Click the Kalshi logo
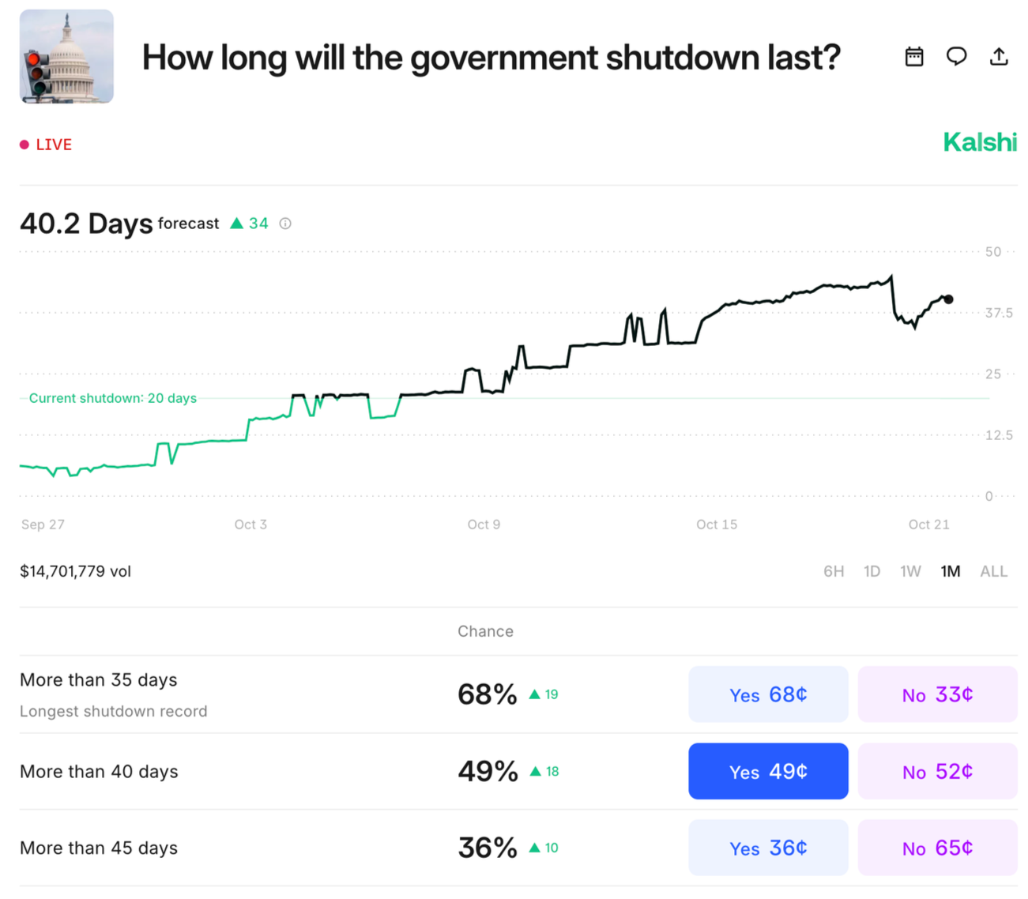This screenshot has width=1028, height=899. tap(980, 142)
